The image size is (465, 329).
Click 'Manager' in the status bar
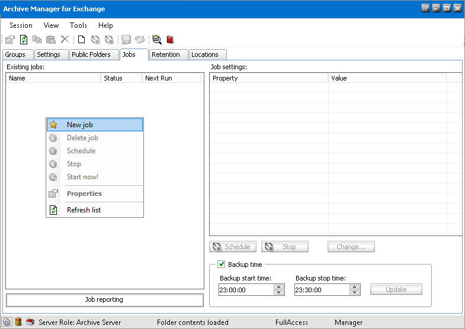point(348,322)
